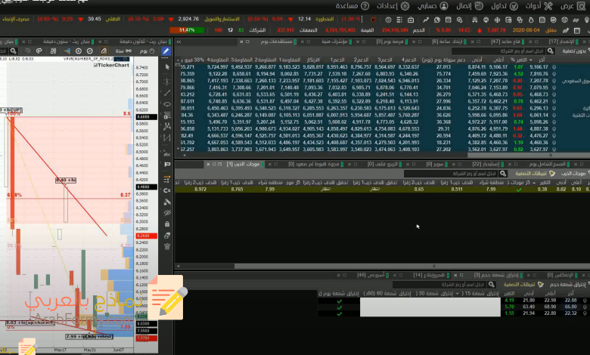Open the يوم interval dropdown
This screenshot has height=355, width=590.
point(147,51)
